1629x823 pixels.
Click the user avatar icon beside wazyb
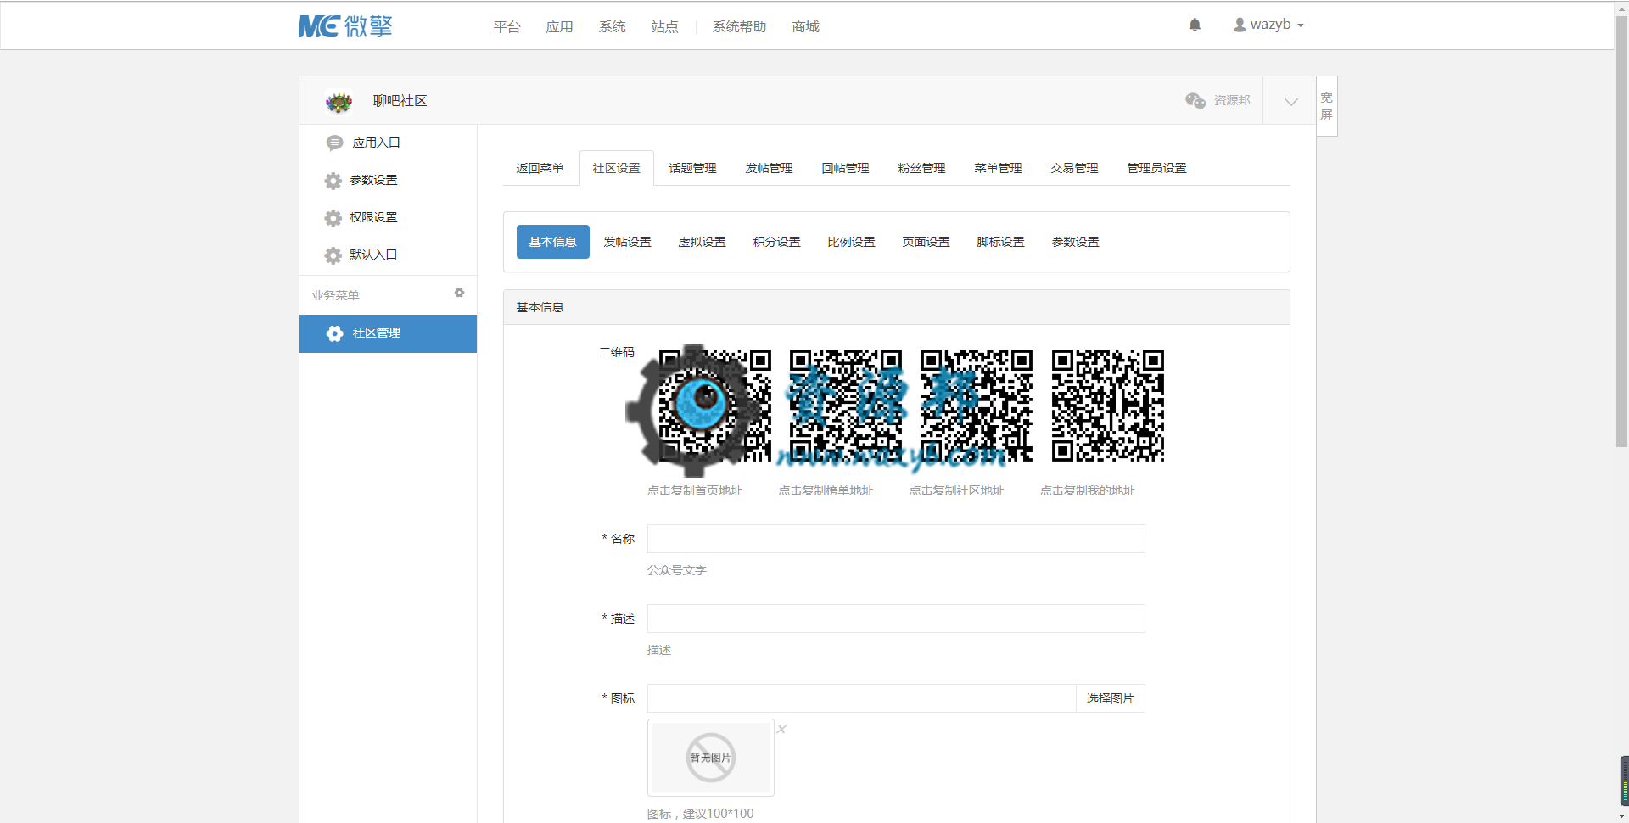1240,25
